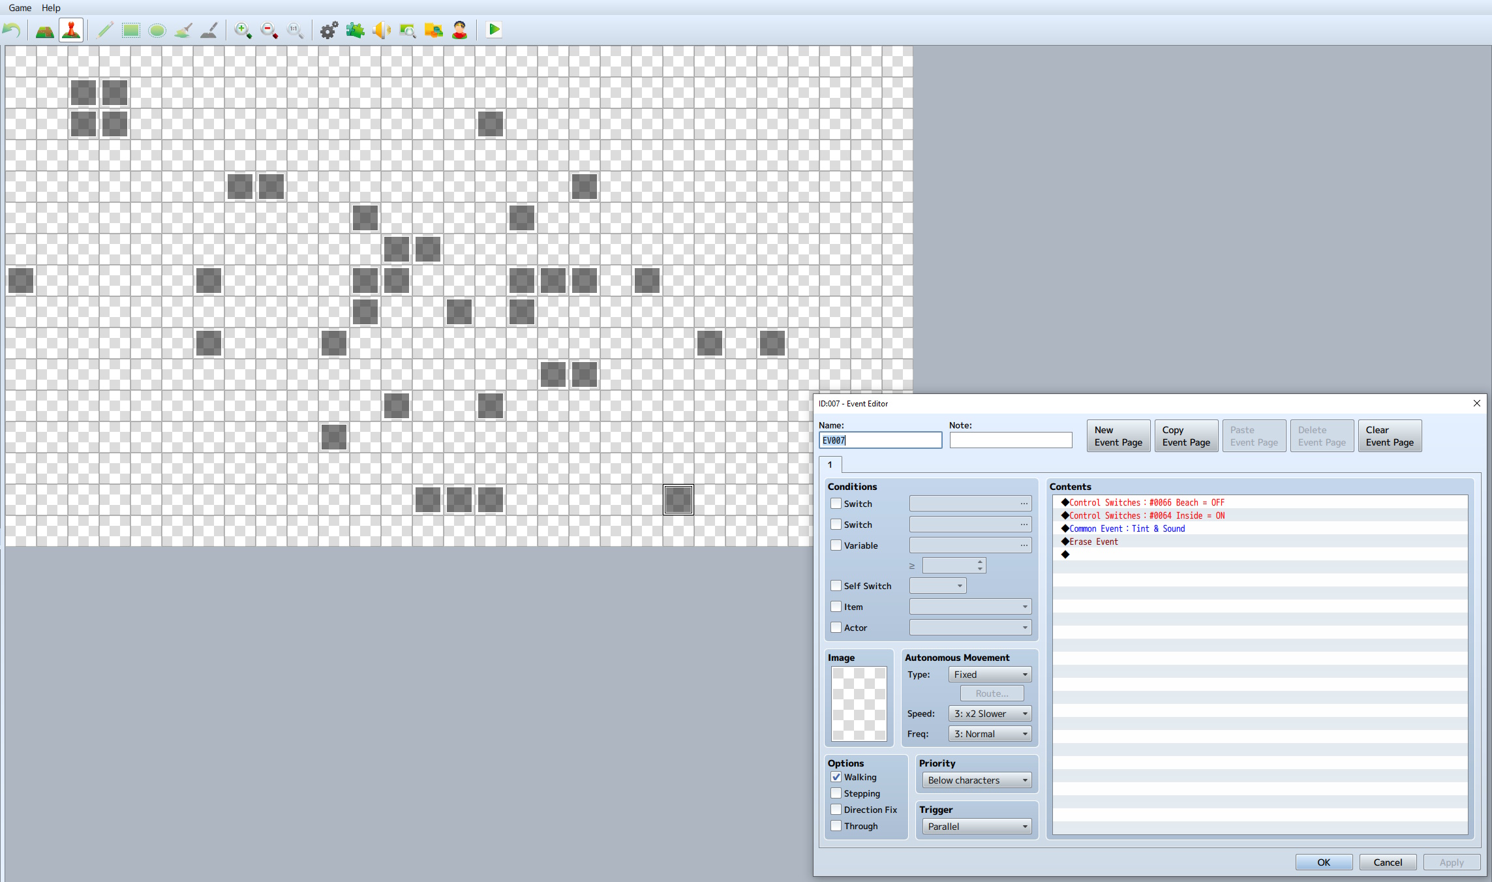Image resolution: width=1492 pixels, height=882 pixels.
Task: Click the Zoom In magnifier icon
Action: [243, 30]
